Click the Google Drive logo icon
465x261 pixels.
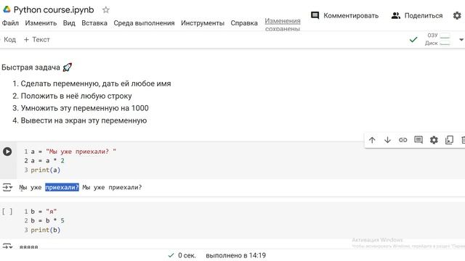[x=7, y=9]
